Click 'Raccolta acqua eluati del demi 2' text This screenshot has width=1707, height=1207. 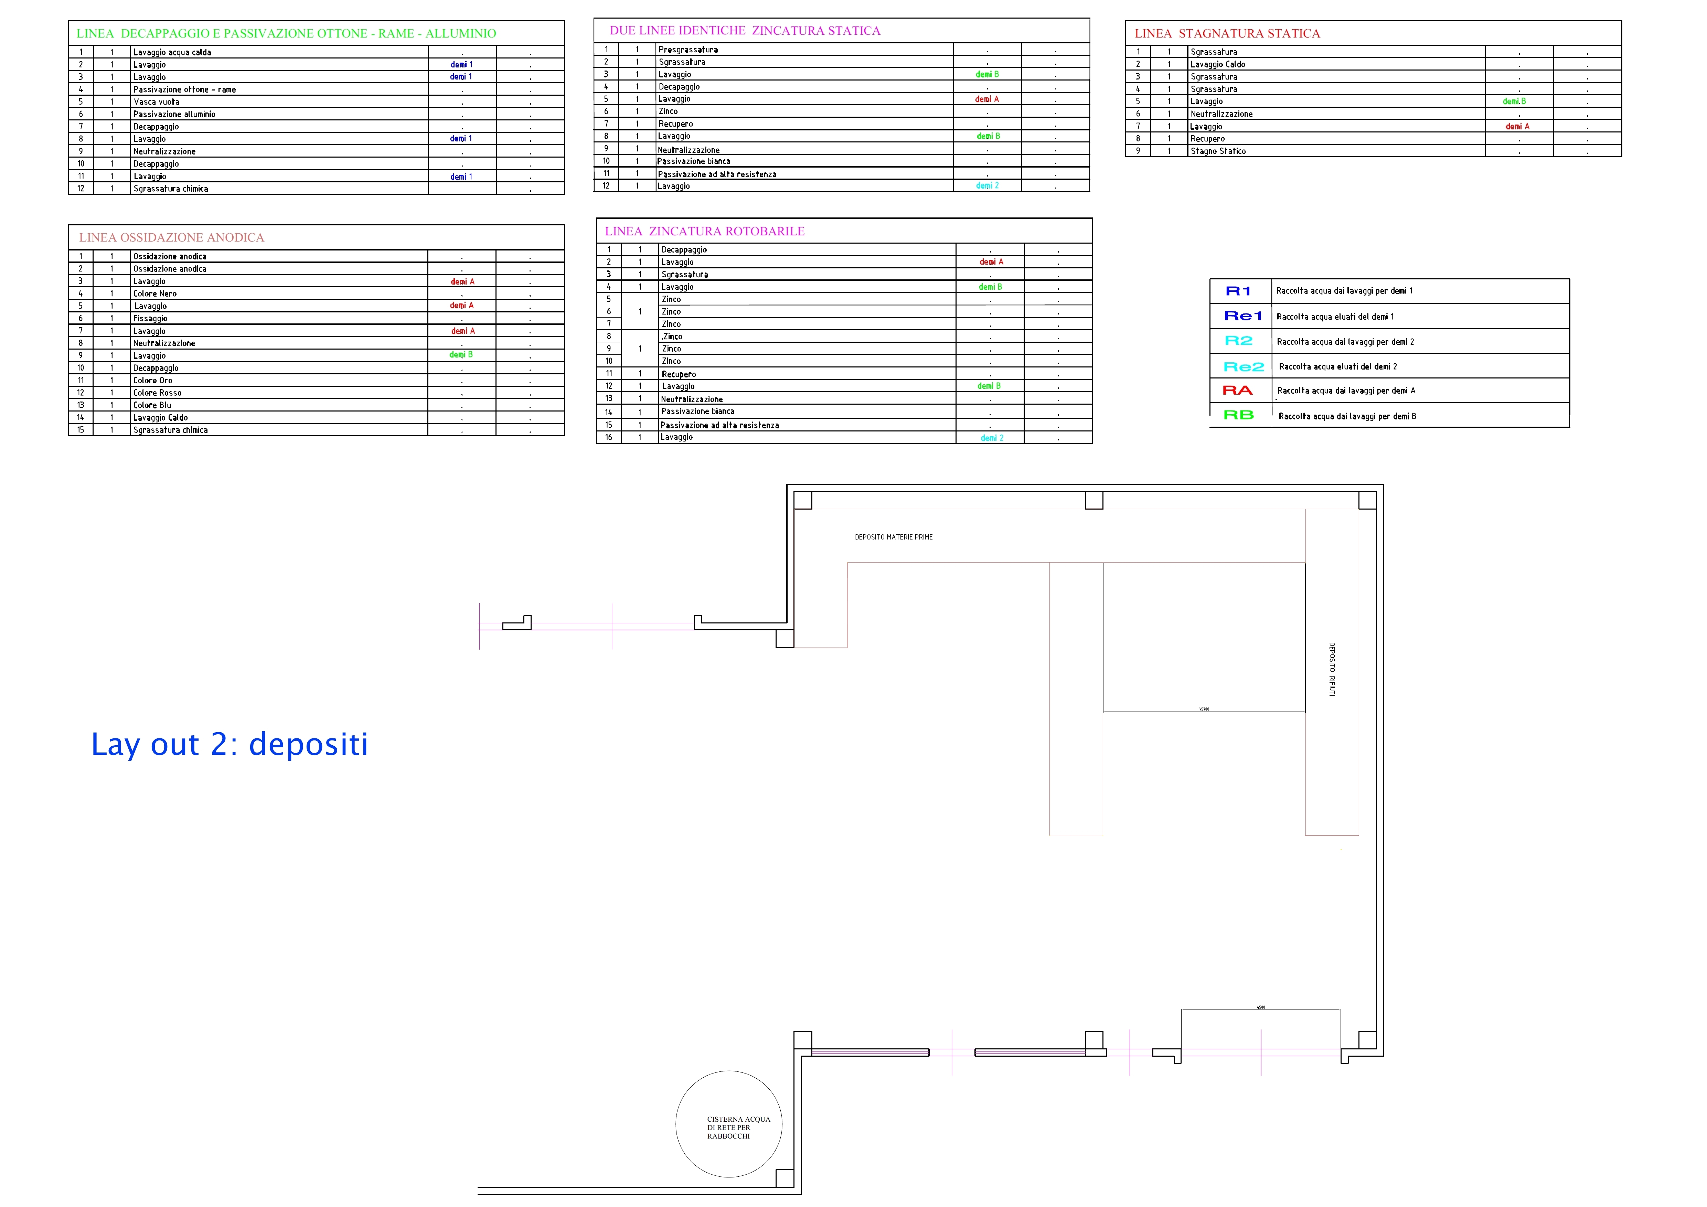pyautogui.click(x=1337, y=366)
